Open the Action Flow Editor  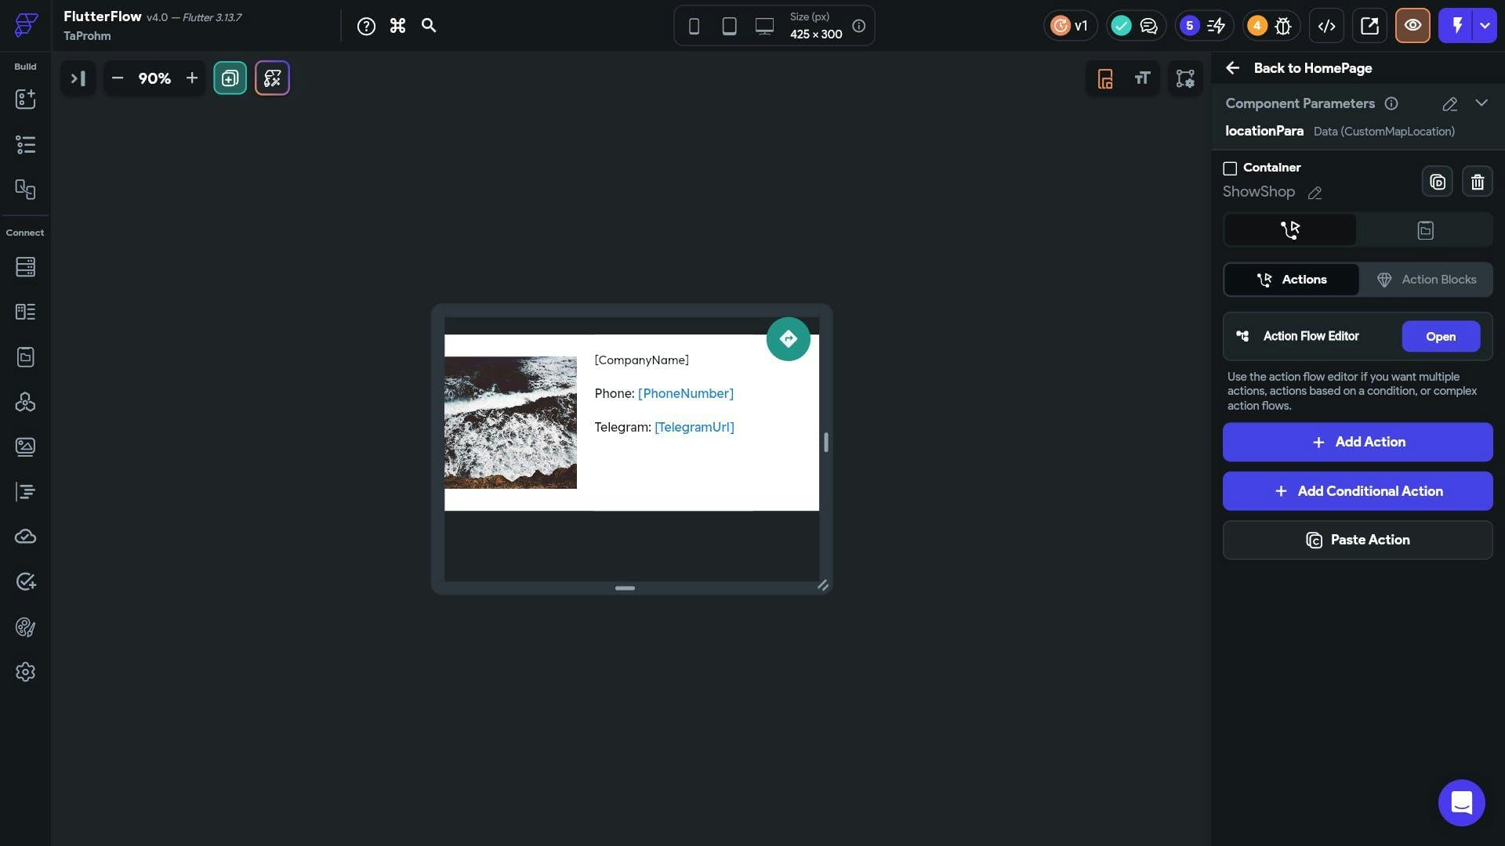pos(1440,337)
